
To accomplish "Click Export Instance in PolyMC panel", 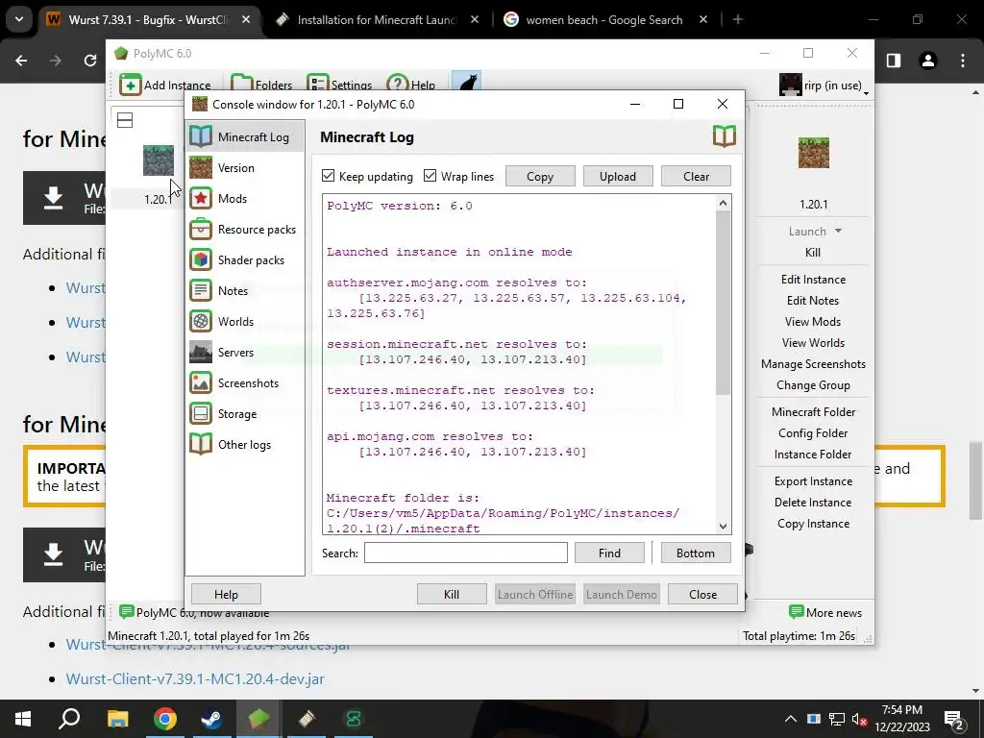I will coord(813,481).
